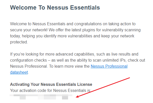Open the Nessus Professional hyperlink text
Image resolution: width=153 pixels, height=103 pixels.
point(109,66)
